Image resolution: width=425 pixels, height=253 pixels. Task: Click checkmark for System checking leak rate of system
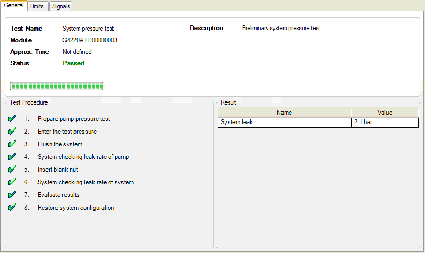tap(13, 182)
